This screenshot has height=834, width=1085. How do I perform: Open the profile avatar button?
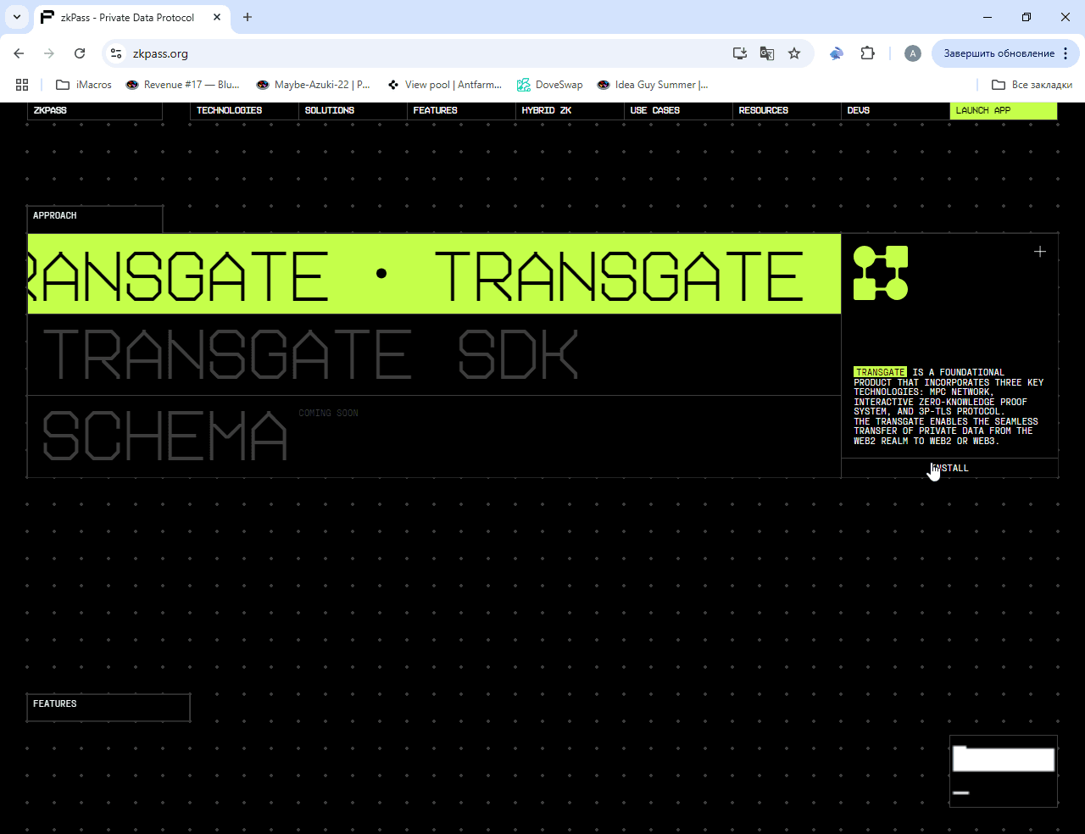pyautogui.click(x=913, y=53)
